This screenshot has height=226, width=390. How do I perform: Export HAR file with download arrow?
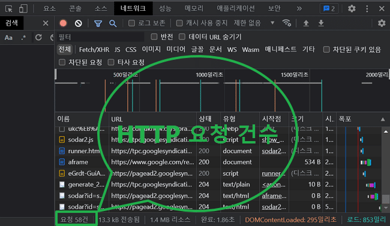[x=321, y=23]
